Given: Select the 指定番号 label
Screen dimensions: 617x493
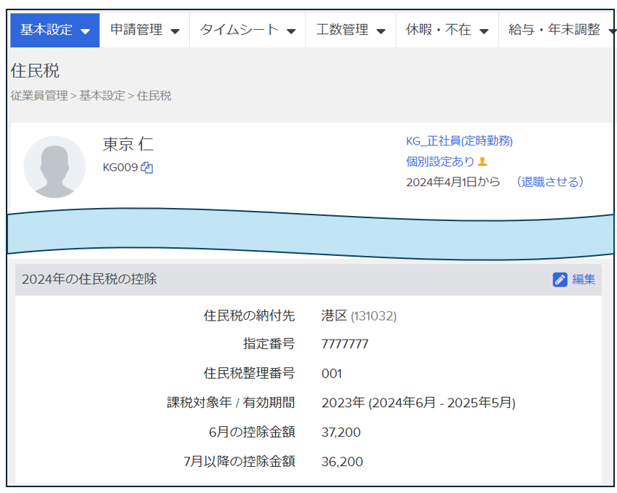Looking at the screenshot, I should tap(268, 344).
